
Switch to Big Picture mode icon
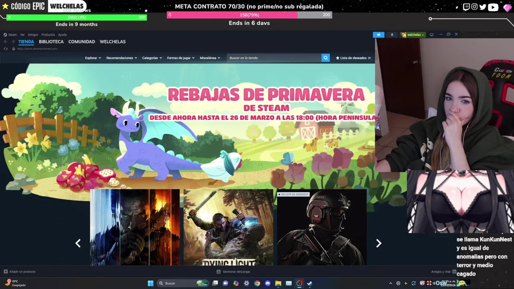click(x=432, y=35)
